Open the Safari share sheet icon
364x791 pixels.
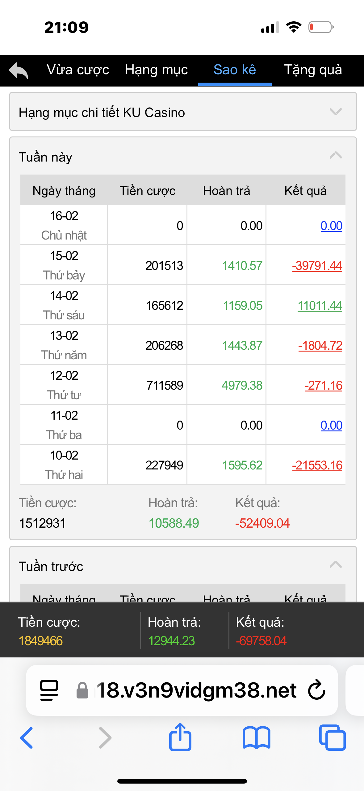pos(180,737)
